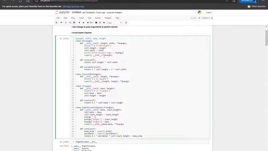Screen dimensions: 268x151
Task: Click the 'class Rectangle:' code line
Action: coord(84,41)
